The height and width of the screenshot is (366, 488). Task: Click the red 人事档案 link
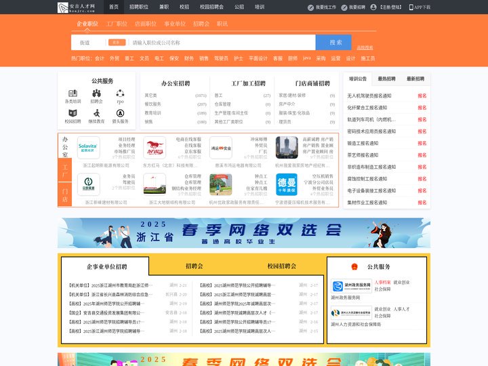pyautogui.click(x=382, y=282)
